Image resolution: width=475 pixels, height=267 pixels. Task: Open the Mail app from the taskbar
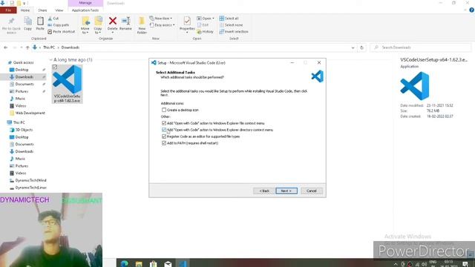click(168, 263)
